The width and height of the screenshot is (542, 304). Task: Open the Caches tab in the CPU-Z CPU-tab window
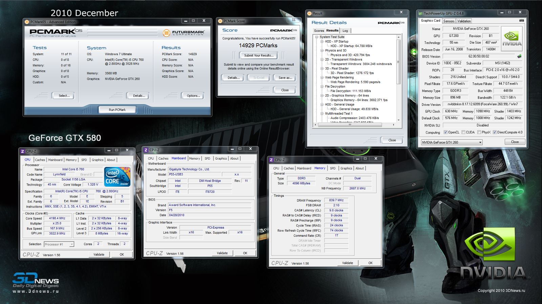(40, 160)
